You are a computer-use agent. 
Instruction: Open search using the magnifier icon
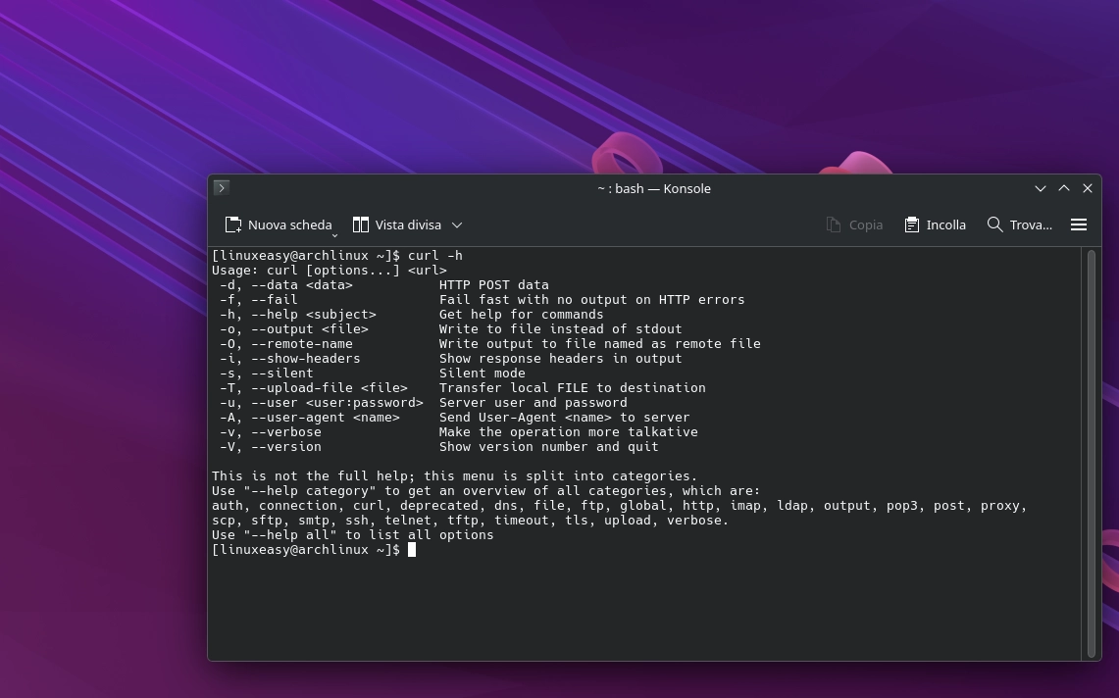point(993,224)
